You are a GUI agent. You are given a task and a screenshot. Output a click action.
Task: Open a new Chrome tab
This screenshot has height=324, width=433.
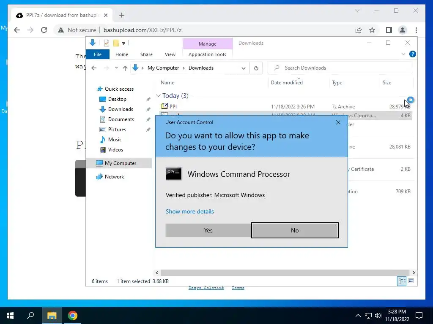click(122, 15)
